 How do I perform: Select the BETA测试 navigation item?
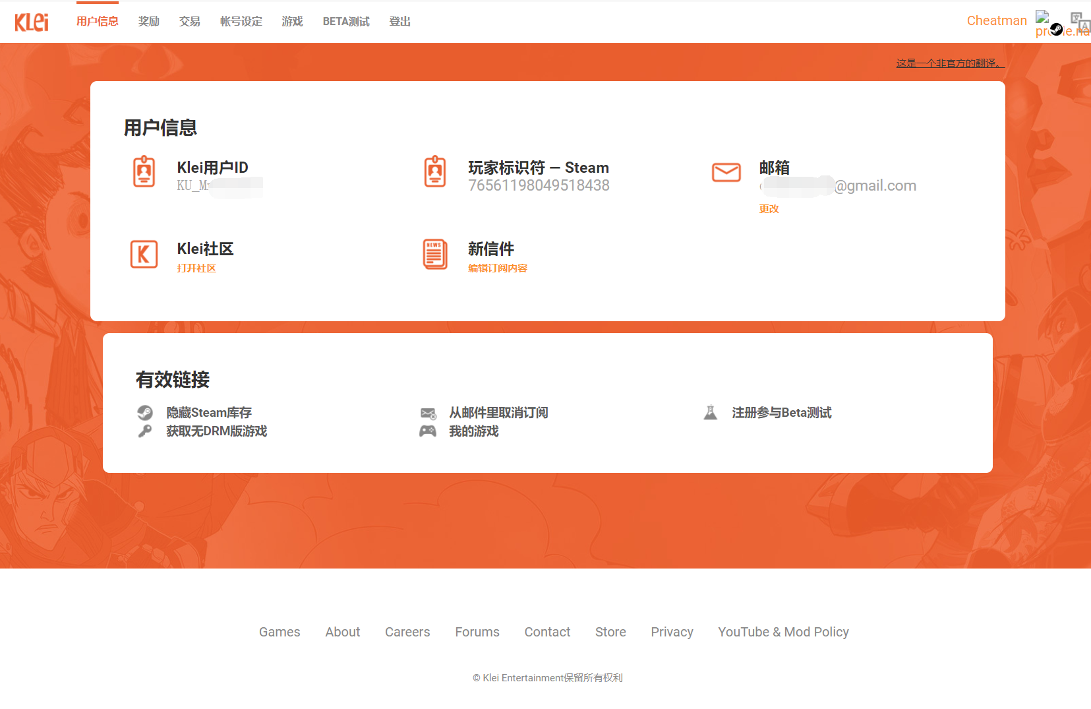(x=346, y=21)
